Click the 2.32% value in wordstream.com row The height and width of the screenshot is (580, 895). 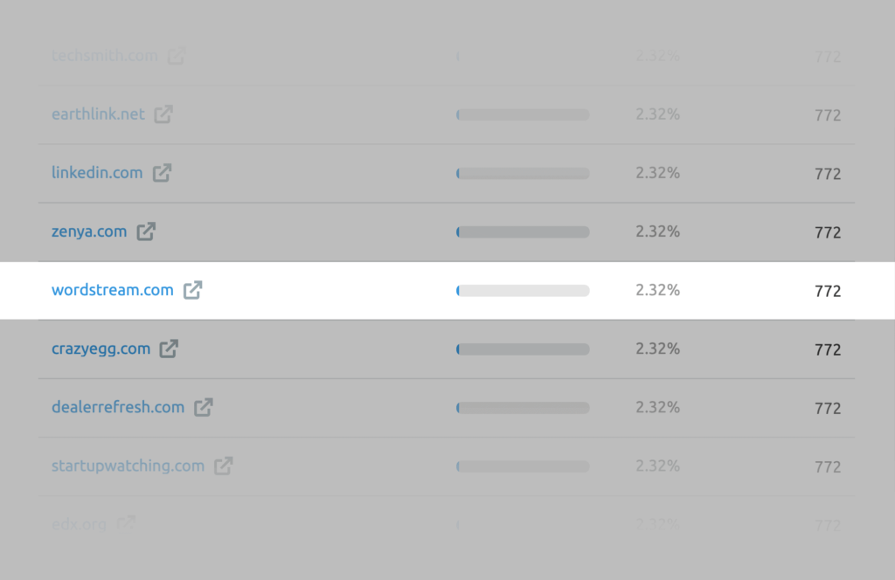point(657,290)
